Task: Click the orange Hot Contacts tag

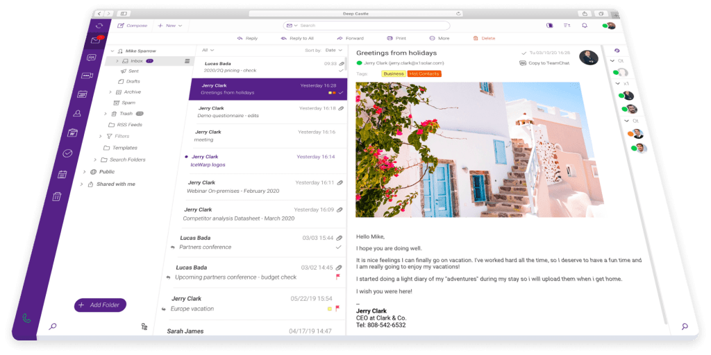Action: 424,73
